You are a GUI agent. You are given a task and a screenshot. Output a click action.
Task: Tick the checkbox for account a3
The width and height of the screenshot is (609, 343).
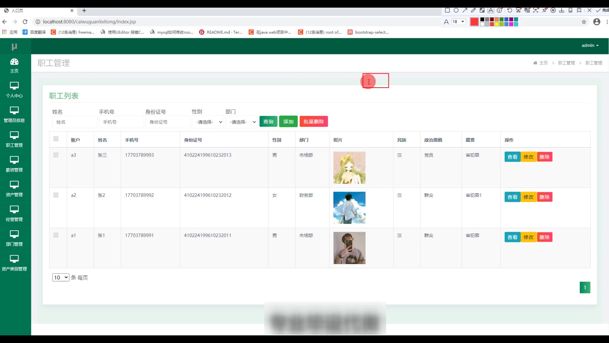[x=56, y=155]
